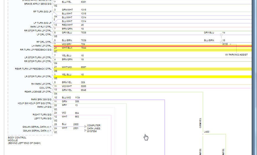Screen dimensions: 257x155
Task: Click the lower GMLAN serial data arrow
Action: [85, 130]
